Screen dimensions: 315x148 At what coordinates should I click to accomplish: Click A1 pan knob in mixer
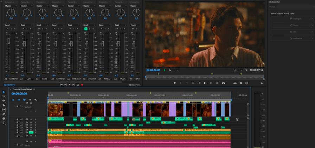[x=11, y=12]
